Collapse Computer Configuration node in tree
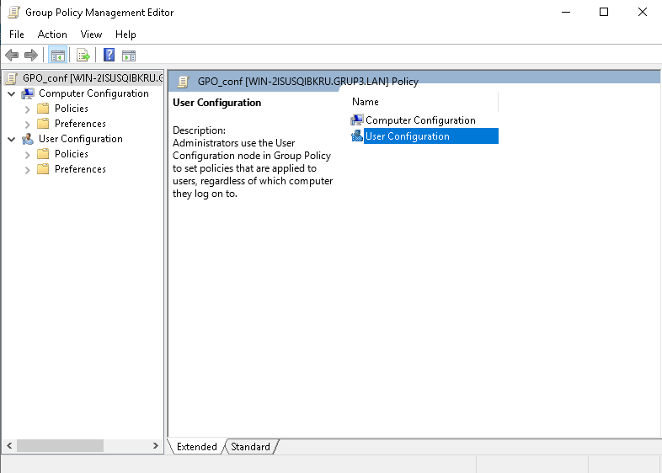The height and width of the screenshot is (473, 662). pos(11,93)
